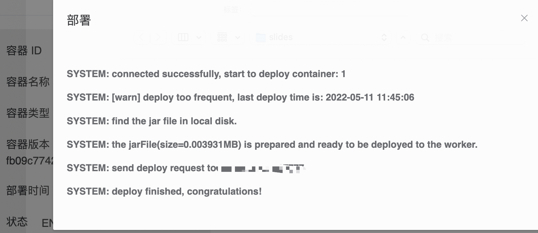
Task: Focus the 标签 tags input field
Action: [x=330, y=10]
